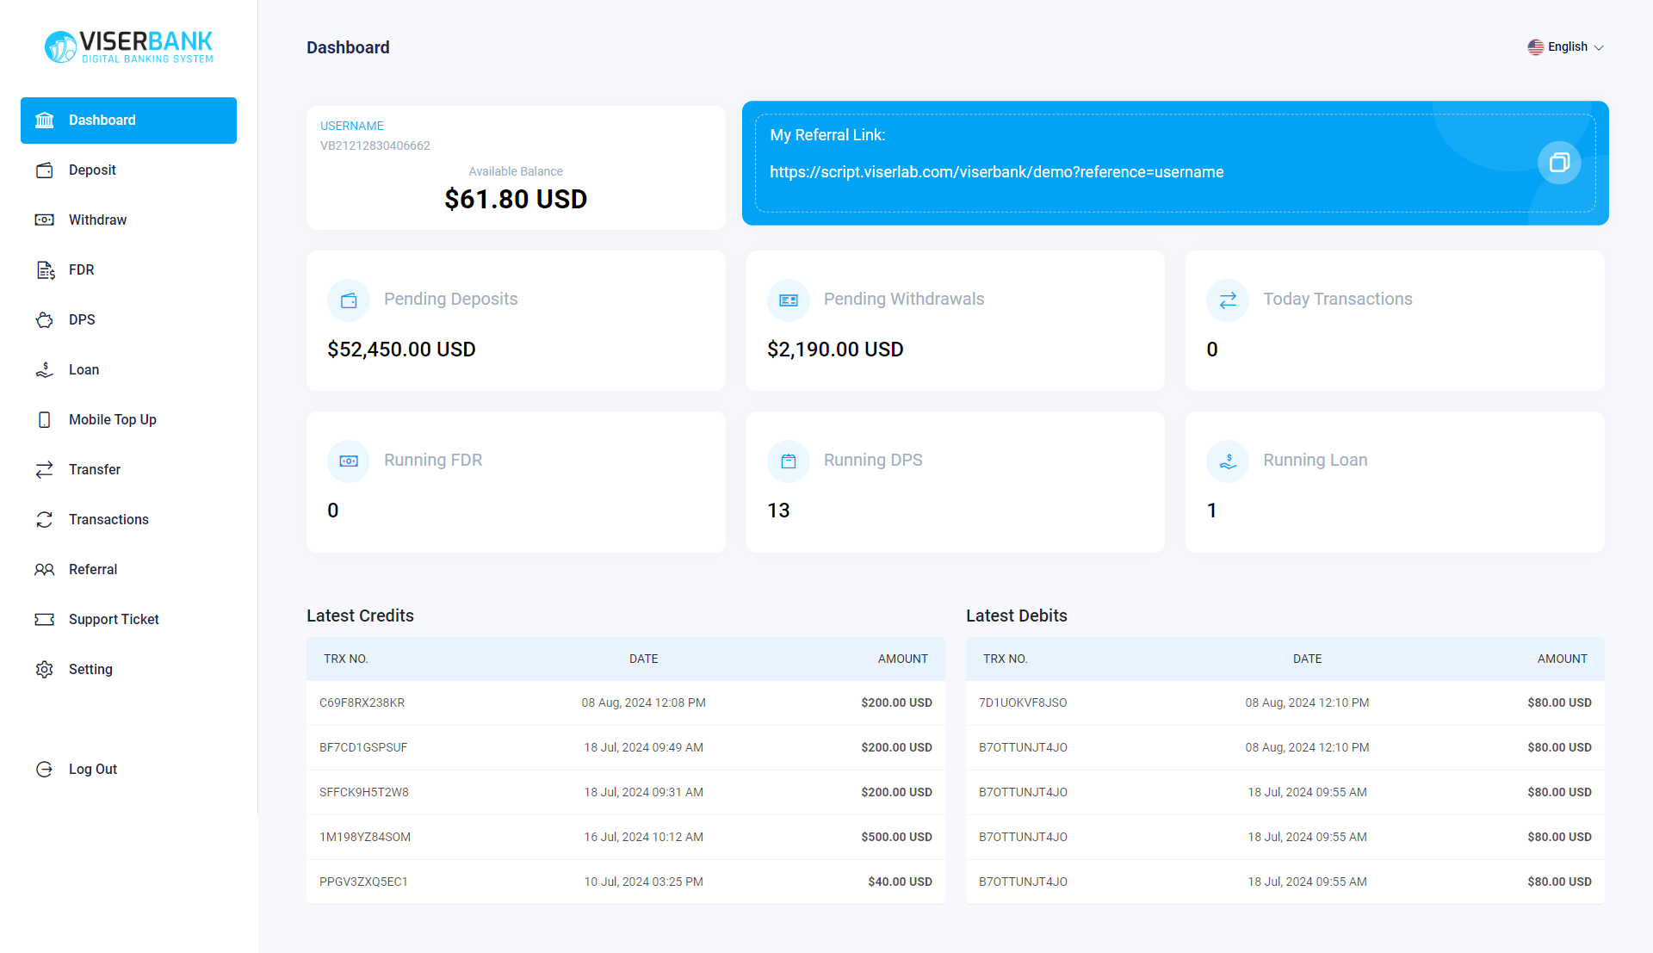Click the US flag language icon
The image size is (1653, 953).
click(1535, 47)
